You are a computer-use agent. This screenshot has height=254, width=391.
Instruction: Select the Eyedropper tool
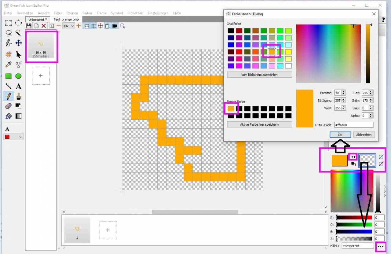(8, 64)
